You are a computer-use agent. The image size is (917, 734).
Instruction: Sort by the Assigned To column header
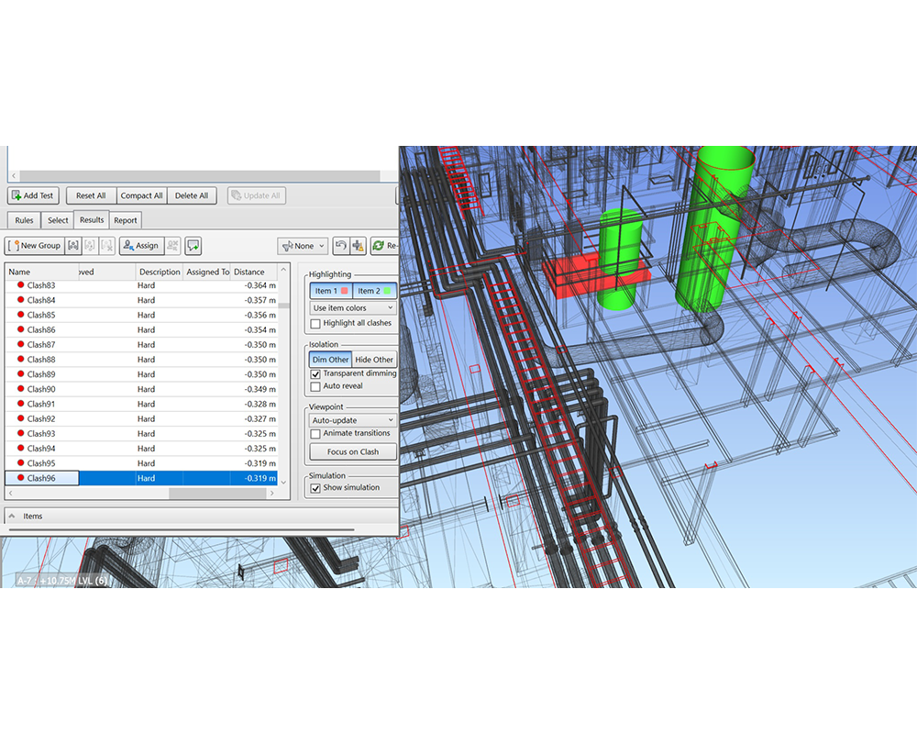pos(207,272)
